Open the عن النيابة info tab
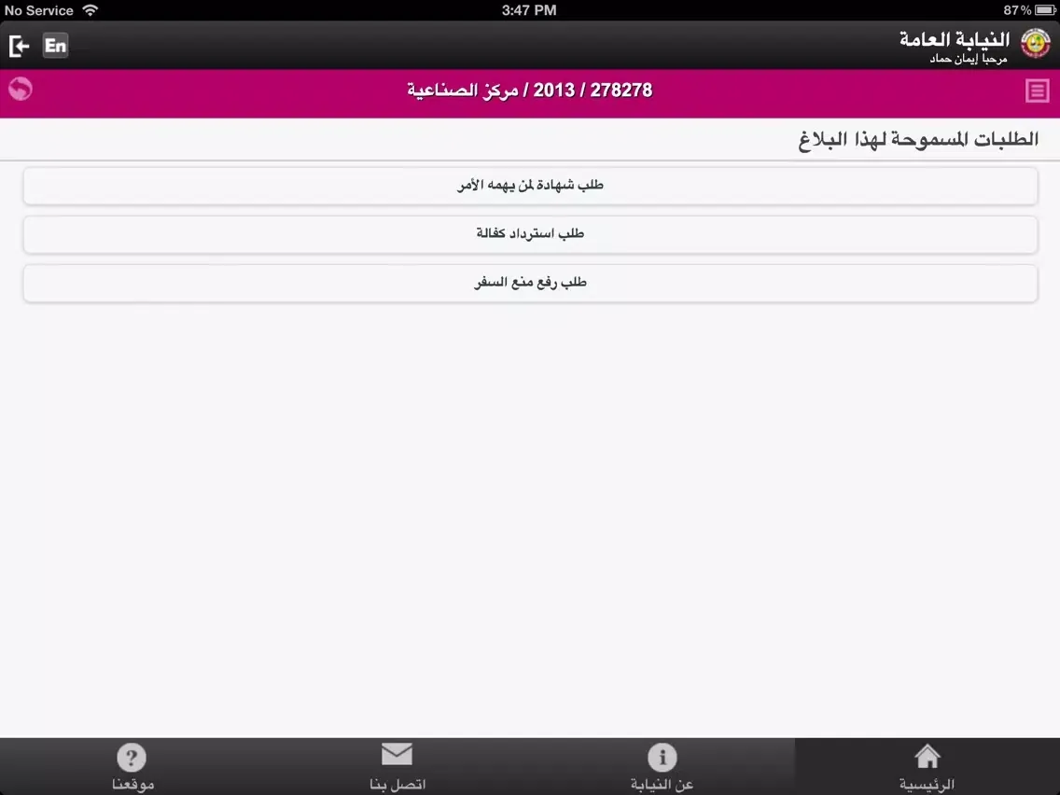Image resolution: width=1060 pixels, height=795 pixels. 662,767
